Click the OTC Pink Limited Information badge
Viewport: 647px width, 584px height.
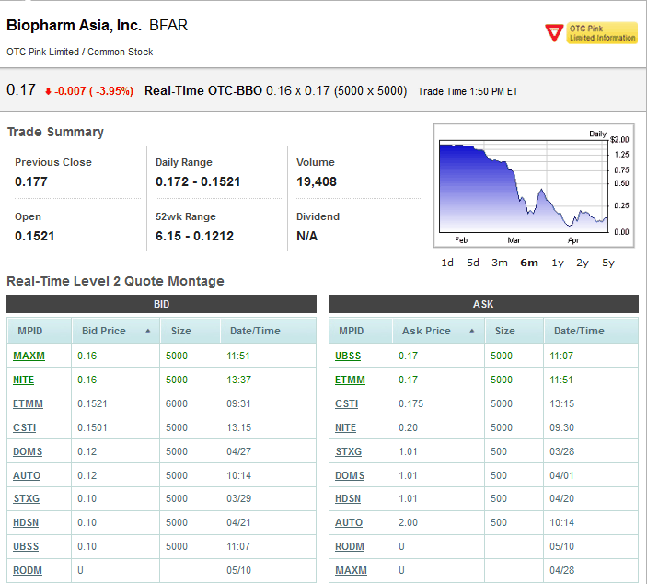[591, 33]
